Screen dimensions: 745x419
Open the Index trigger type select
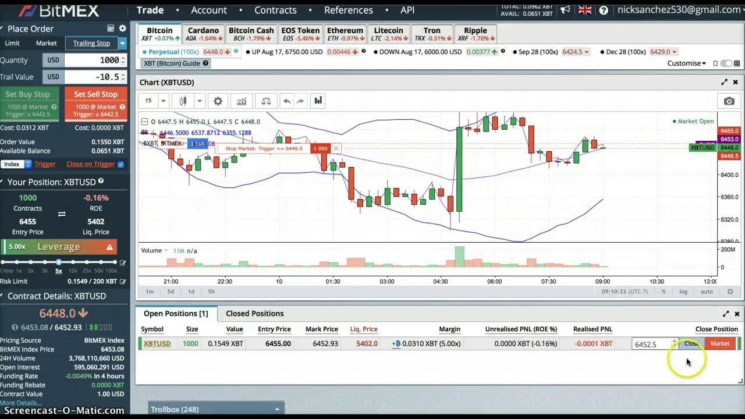click(16, 165)
